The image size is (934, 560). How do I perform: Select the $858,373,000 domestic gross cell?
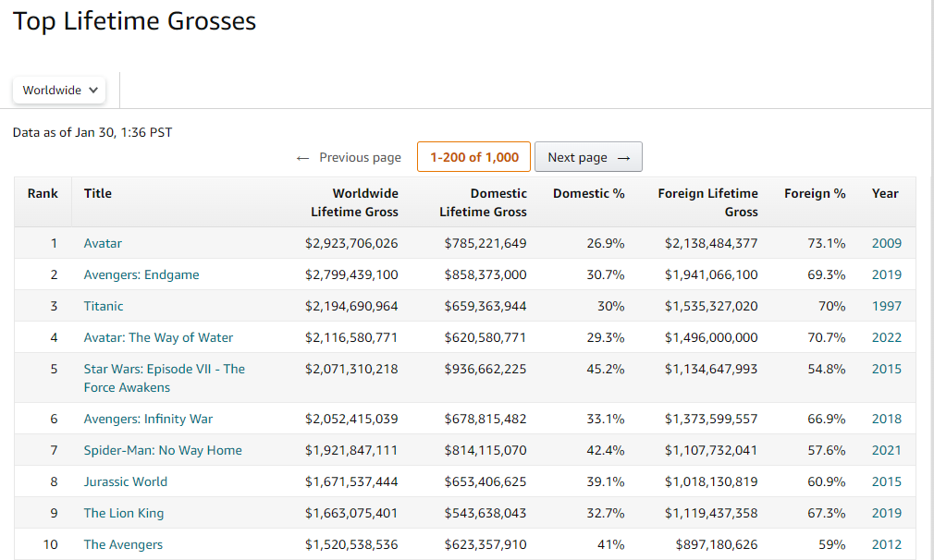tap(485, 275)
